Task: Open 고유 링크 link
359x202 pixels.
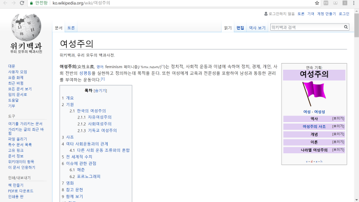Action: (x=15, y=150)
